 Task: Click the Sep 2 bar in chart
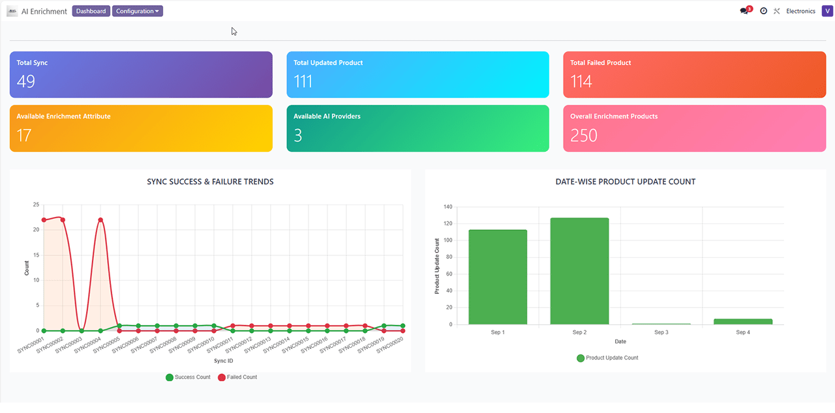579,271
